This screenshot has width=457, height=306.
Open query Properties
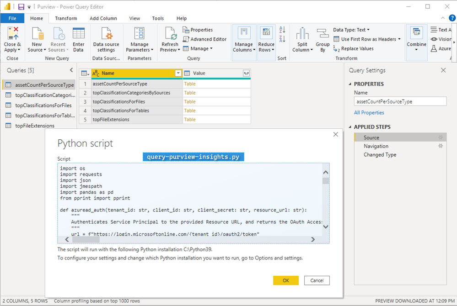198,30
